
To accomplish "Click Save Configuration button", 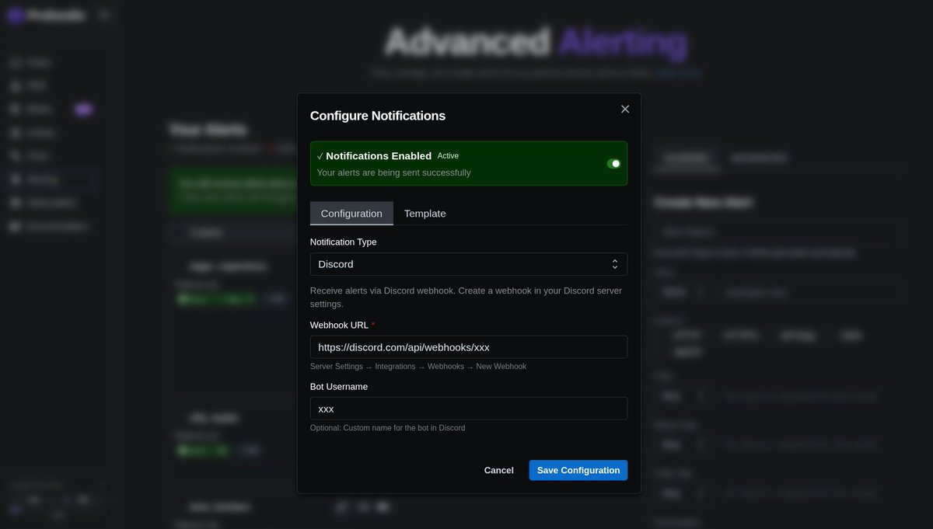I will [578, 470].
